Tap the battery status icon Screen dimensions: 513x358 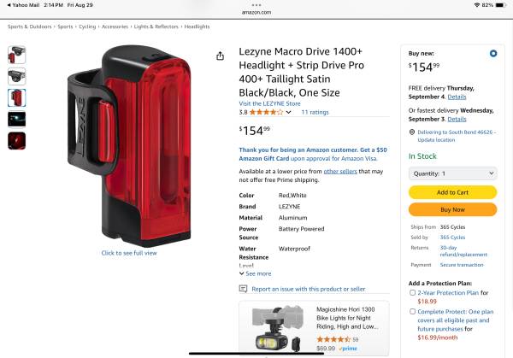500,5
